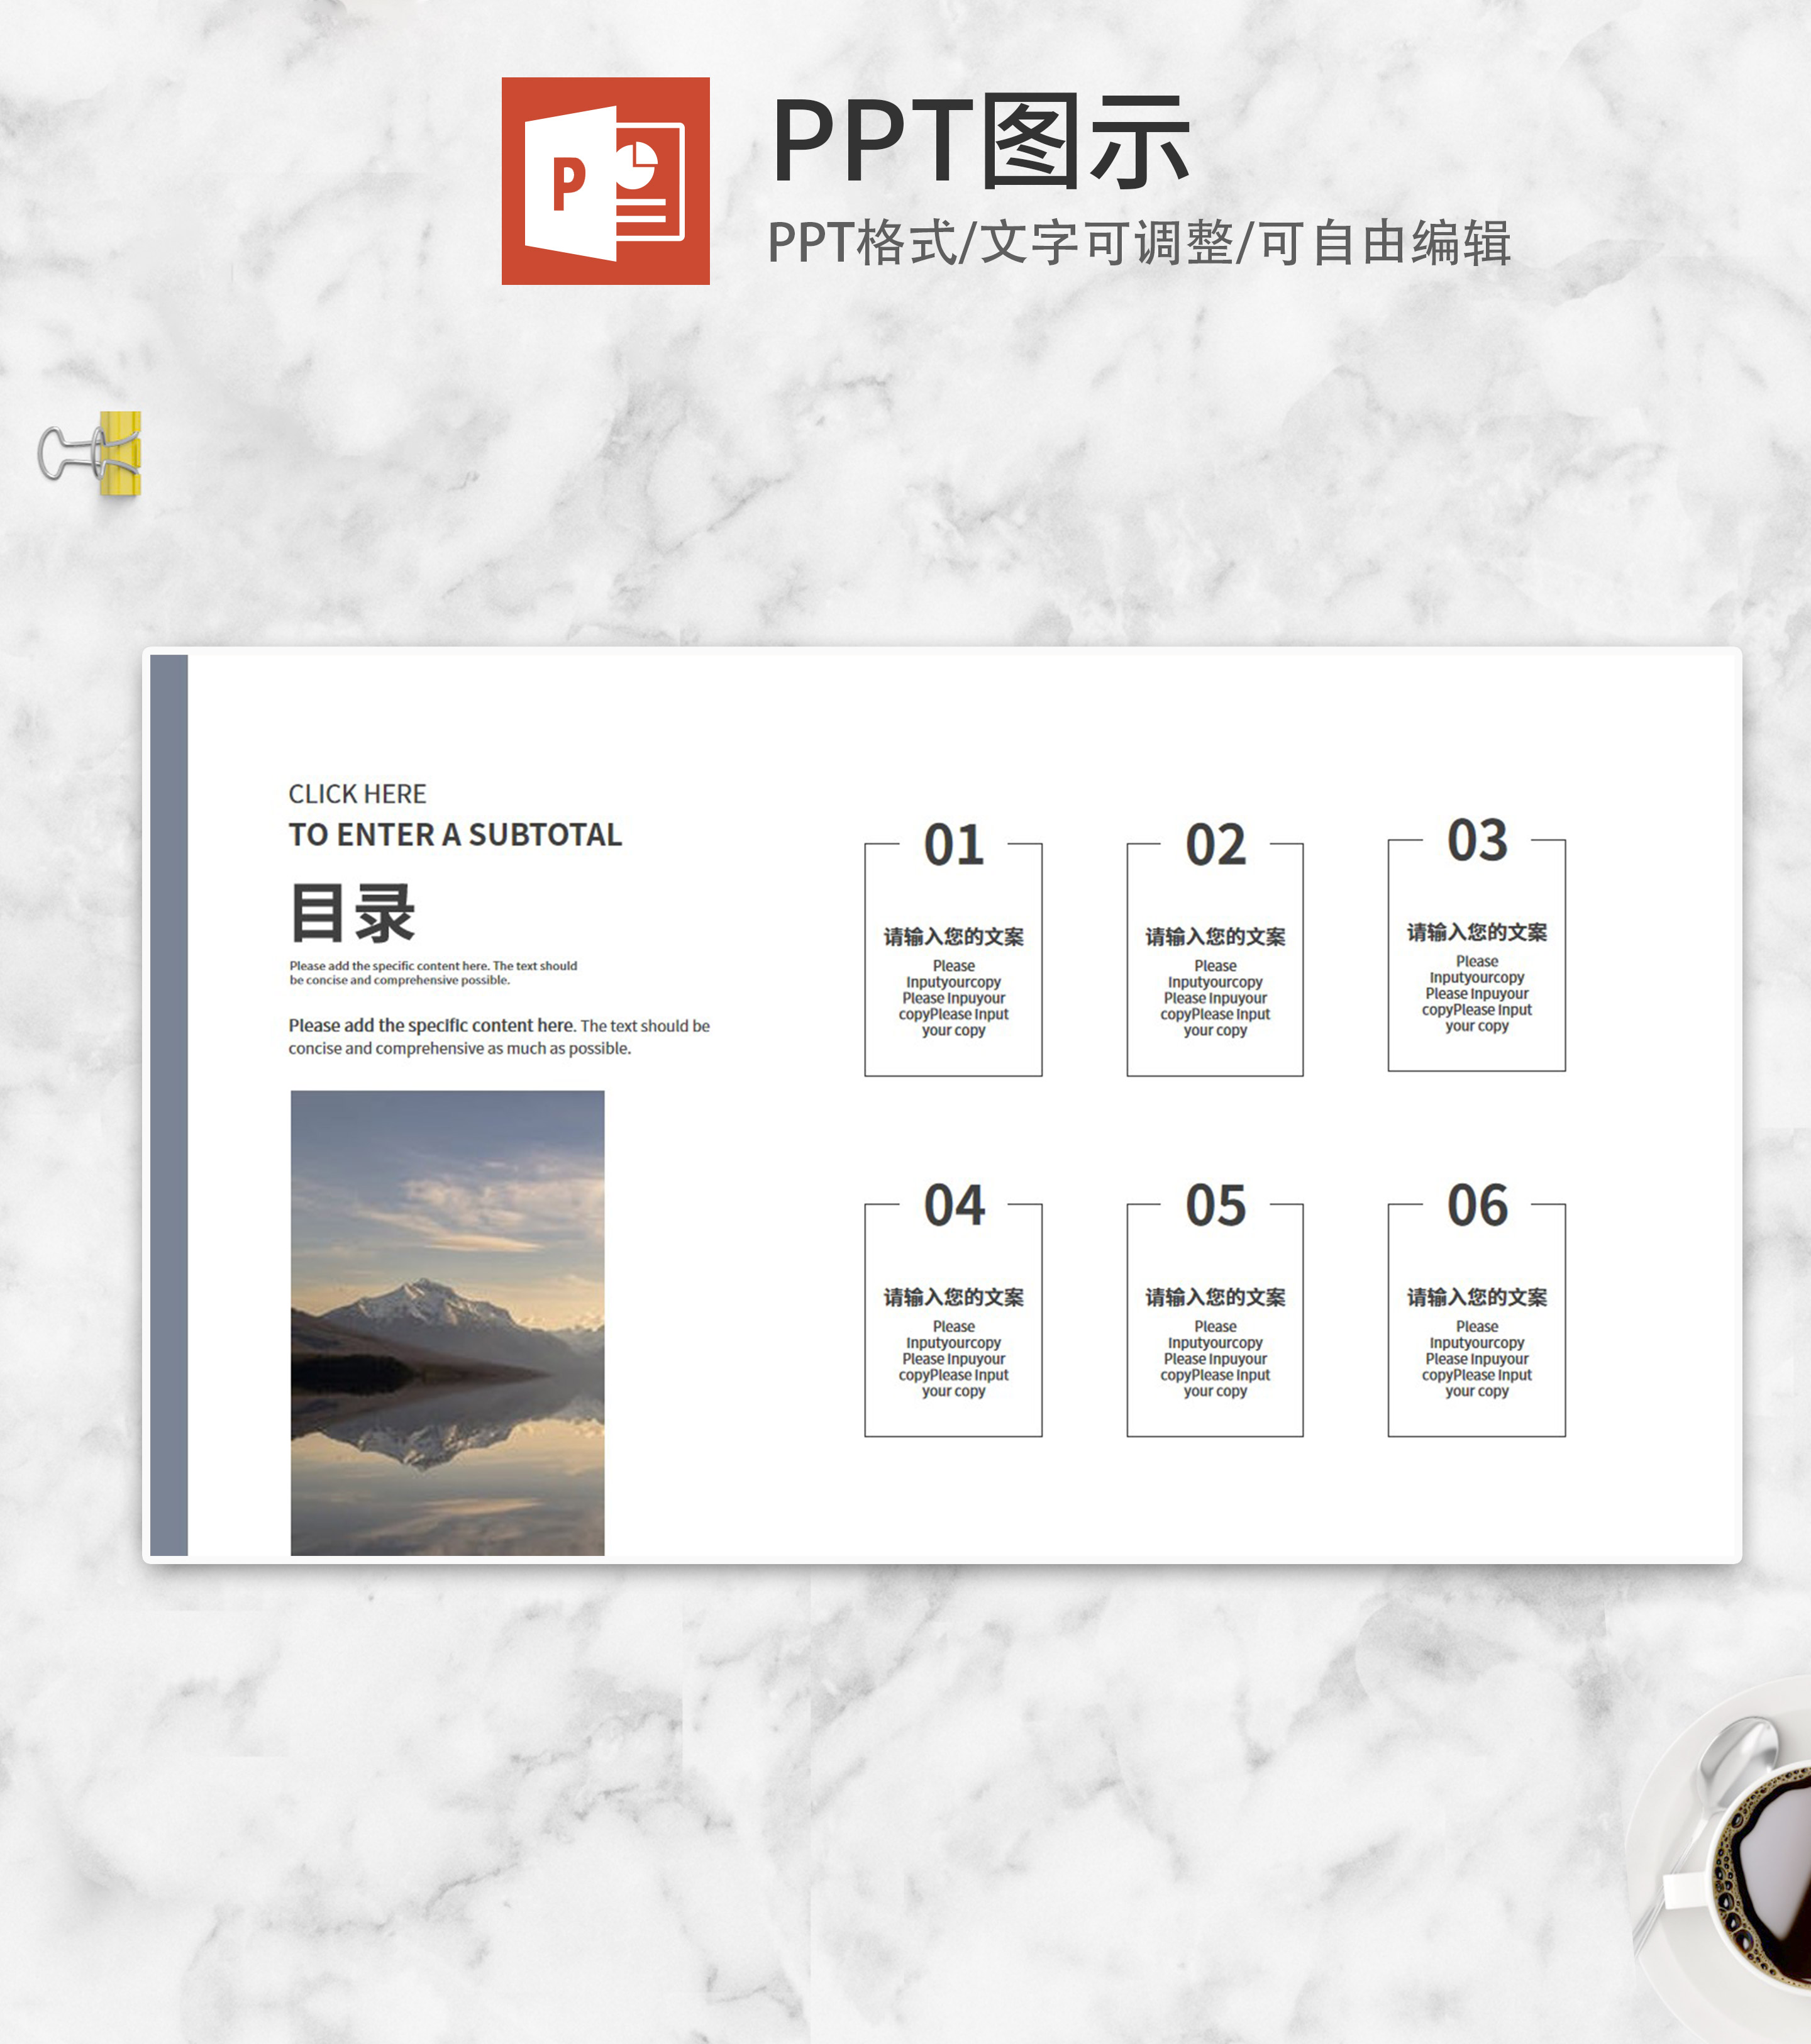Select the number 02 label
The width and height of the screenshot is (1811, 2044).
click(x=1215, y=845)
